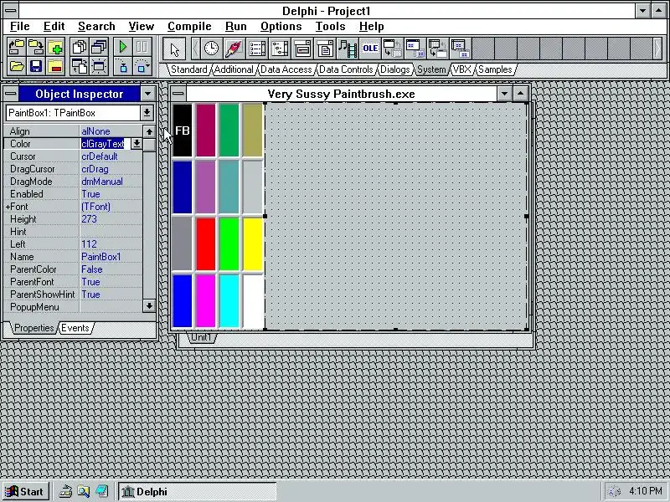Select form from list icon
The image size is (670, 502).
tap(99, 48)
